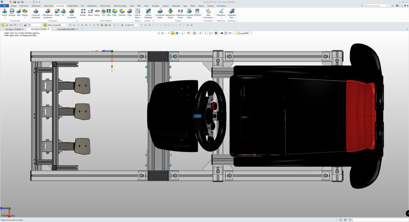Click the Chamfer tool
The image size is (409, 222).
(122, 12)
